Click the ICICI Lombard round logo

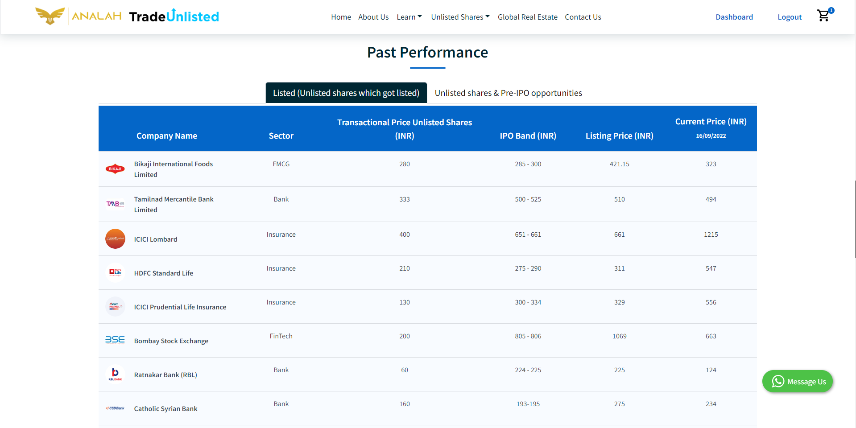(x=115, y=239)
